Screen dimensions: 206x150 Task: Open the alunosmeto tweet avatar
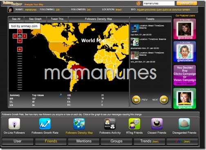click(134, 42)
